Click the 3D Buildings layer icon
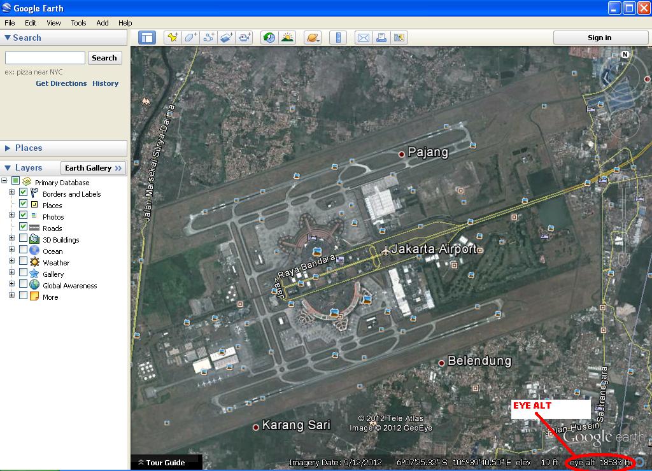Screen dimensions: 652x471 point(34,239)
